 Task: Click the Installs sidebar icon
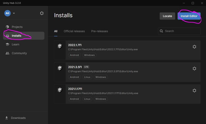(7, 36)
